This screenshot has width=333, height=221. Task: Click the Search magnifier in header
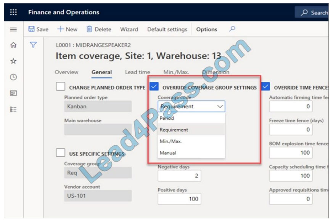(304, 13)
